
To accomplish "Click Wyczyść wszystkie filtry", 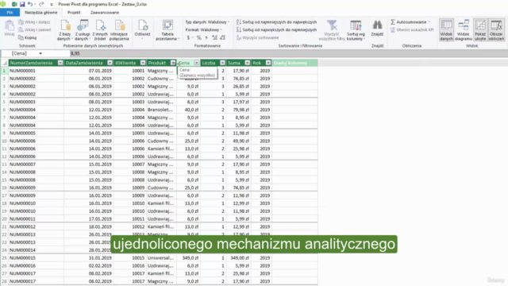I will pos(332,30).
